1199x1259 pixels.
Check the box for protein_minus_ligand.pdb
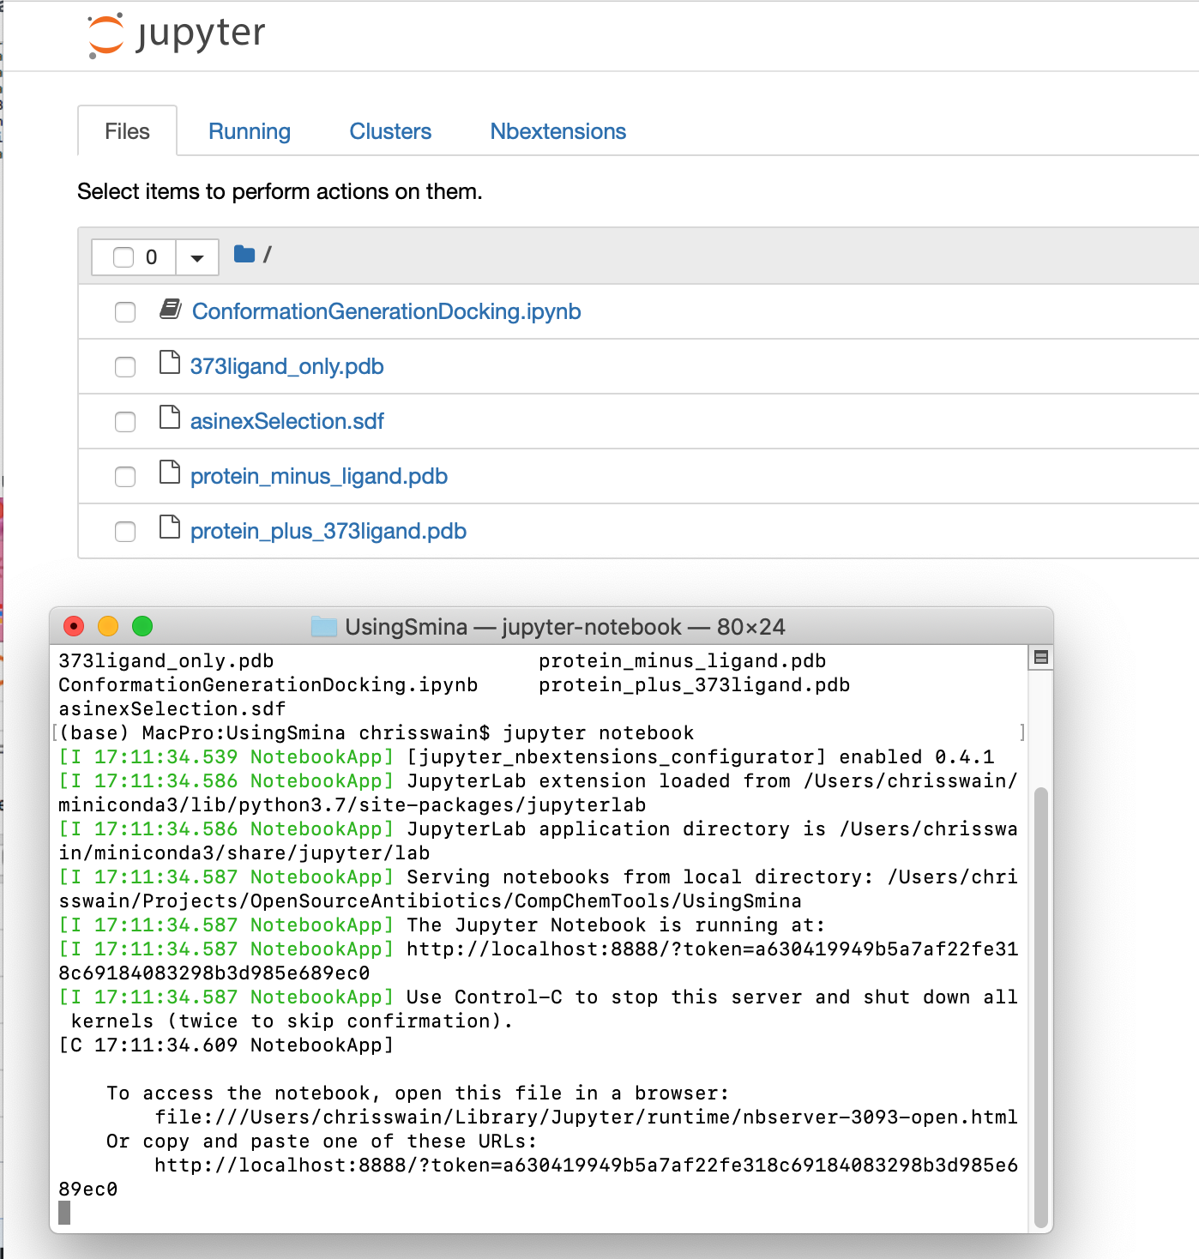click(125, 477)
